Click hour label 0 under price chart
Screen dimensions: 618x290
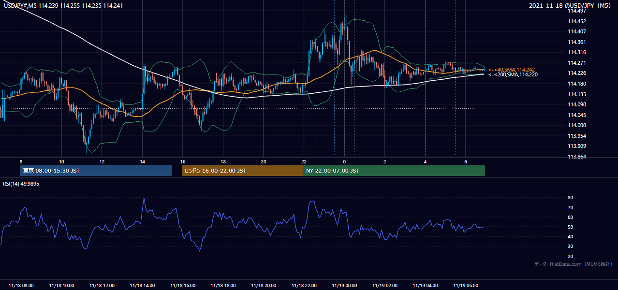344,161
